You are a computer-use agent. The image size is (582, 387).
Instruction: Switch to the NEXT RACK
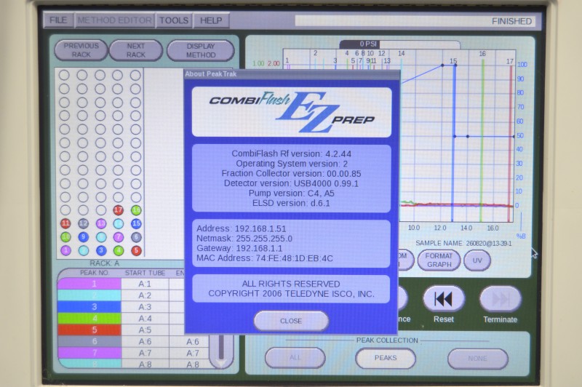(x=136, y=50)
